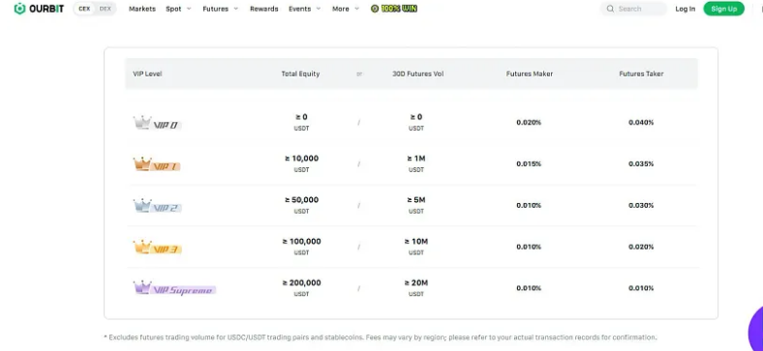The width and height of the screenshot is (763, 351).
Task: Open the Rewards page
Action: coord(264,9)
